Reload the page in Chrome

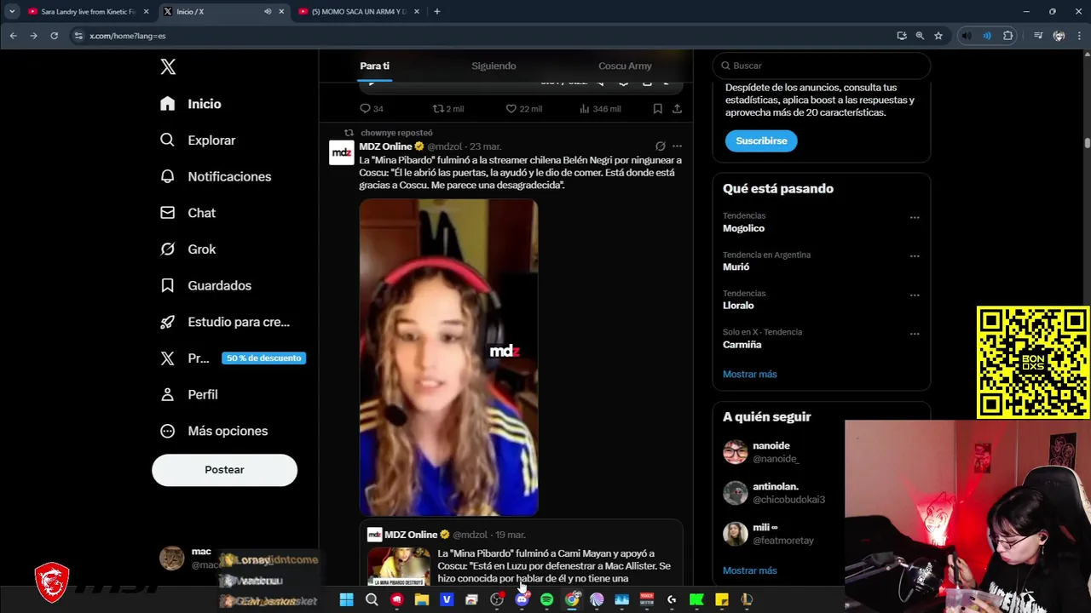54,36
